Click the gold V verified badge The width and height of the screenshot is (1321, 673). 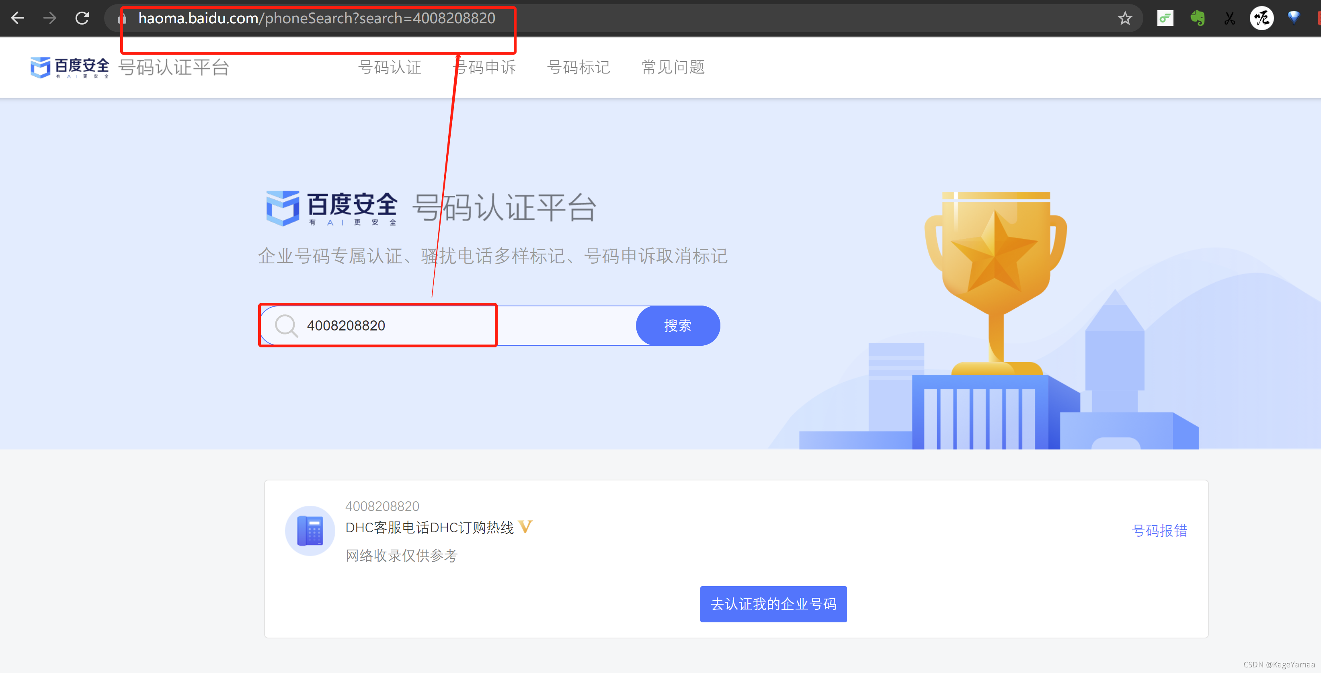click(525, 526)
